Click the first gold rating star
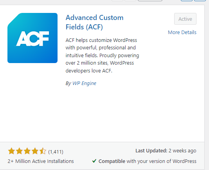 pyautogui.click(x=11, y=151)
